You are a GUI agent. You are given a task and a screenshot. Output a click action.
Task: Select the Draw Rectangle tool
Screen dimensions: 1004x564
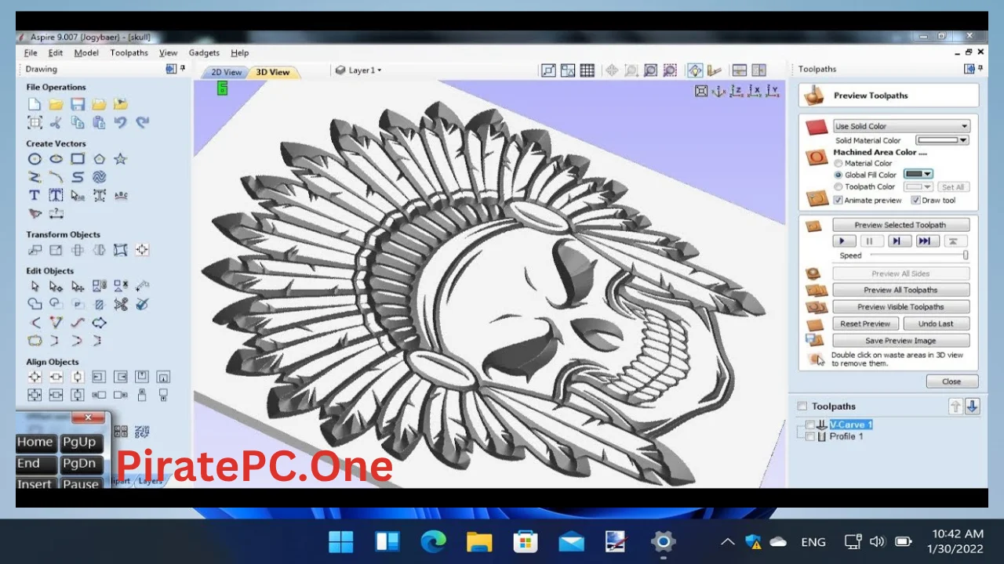(77, 159)
